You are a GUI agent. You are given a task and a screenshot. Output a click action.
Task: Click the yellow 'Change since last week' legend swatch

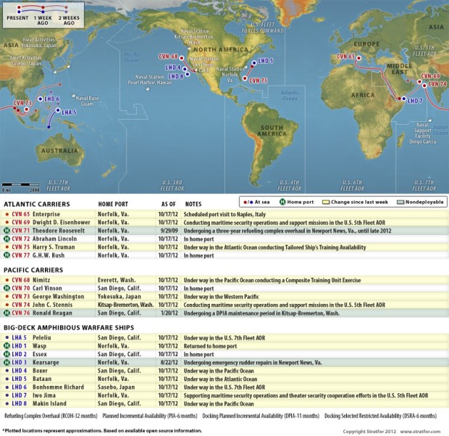point(326,202)
